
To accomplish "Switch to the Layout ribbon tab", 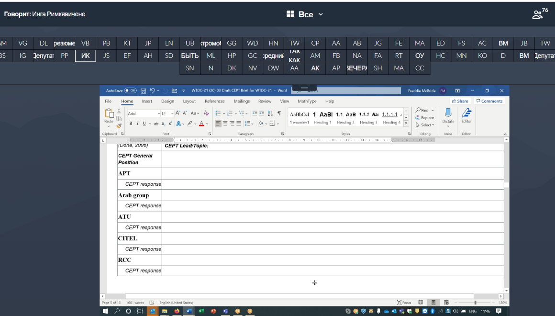I will point(189,102).
